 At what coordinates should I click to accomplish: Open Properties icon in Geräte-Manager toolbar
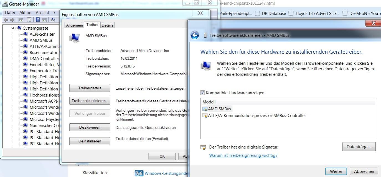29,20
